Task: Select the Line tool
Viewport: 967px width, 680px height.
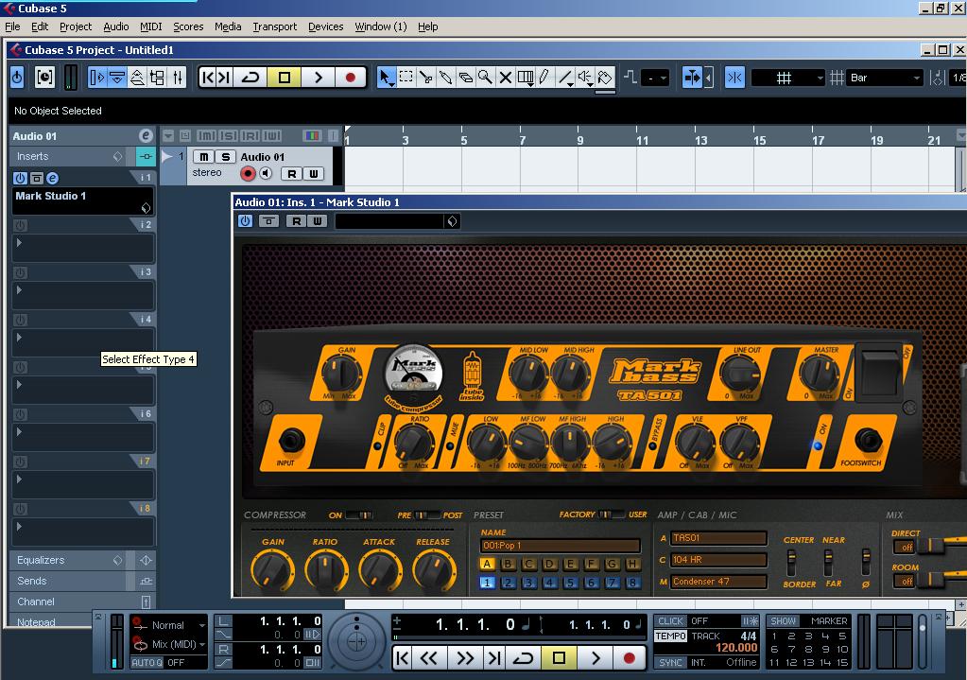Action: 564,78
